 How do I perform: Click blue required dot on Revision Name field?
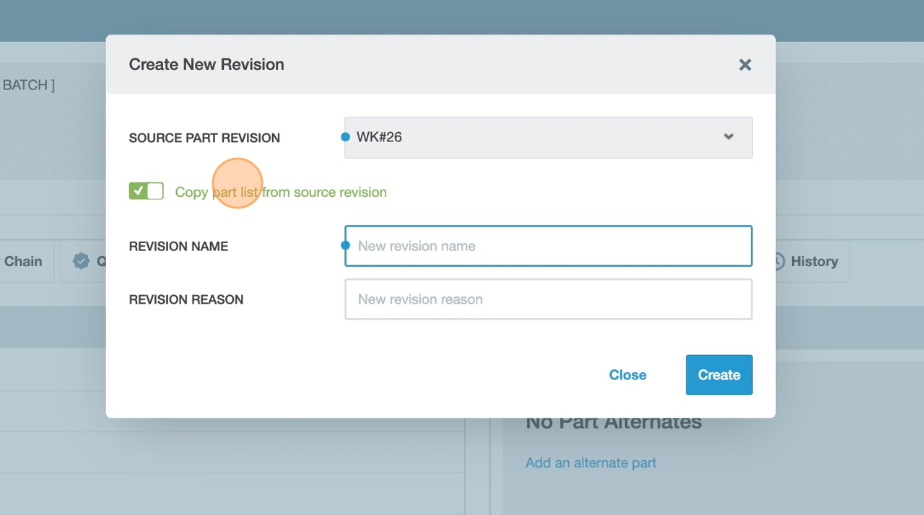coord(345,245)
